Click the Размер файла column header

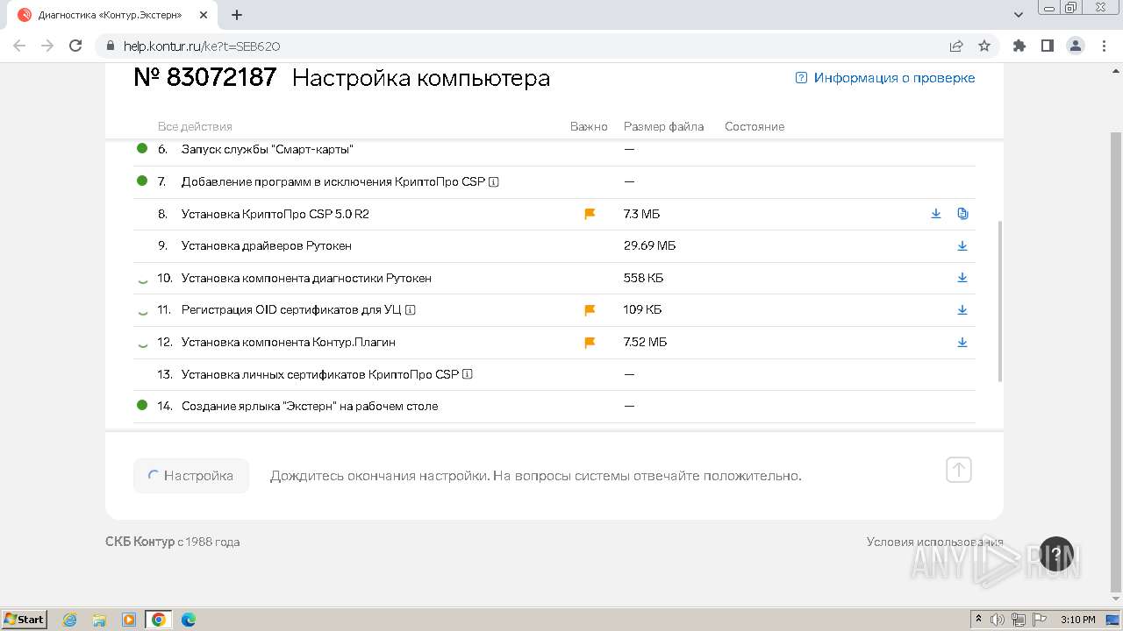tap(664, 126)
